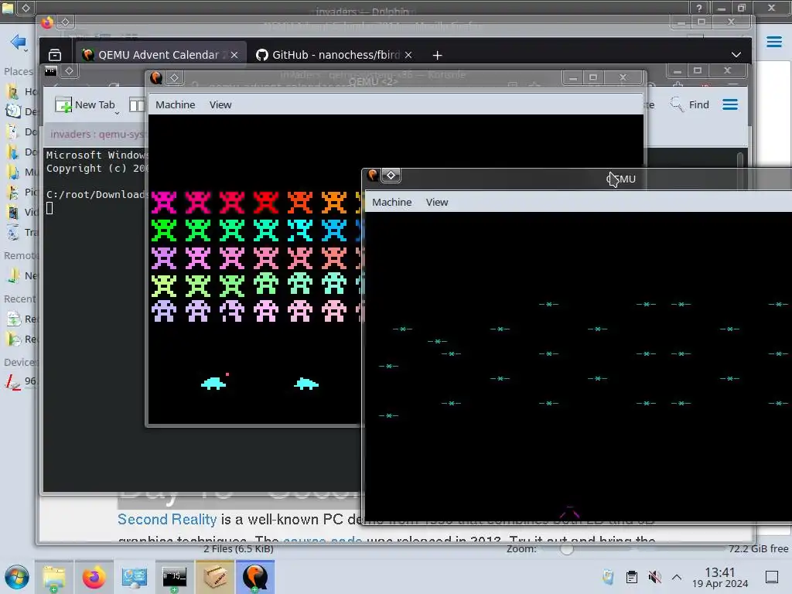Screen dimensions: 792x594
Task: Click Find in the Konsole toolbar
Action: 689,104
